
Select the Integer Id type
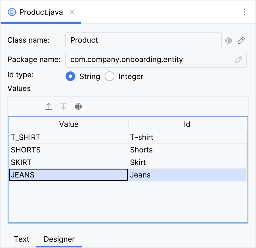click(110, 76)
